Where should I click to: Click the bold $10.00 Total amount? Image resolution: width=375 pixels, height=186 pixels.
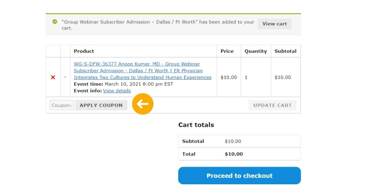coord(234,154)
